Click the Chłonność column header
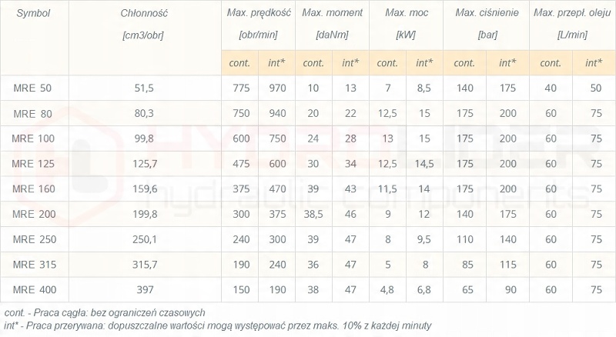Screen dimensions: 616x337 [144, 14]
